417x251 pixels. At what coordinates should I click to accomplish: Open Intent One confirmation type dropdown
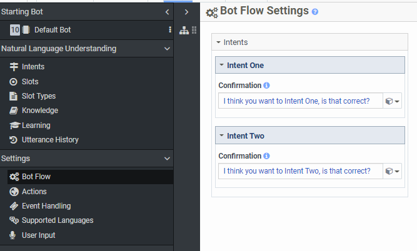pyautogui.click(x=393, y=101)
